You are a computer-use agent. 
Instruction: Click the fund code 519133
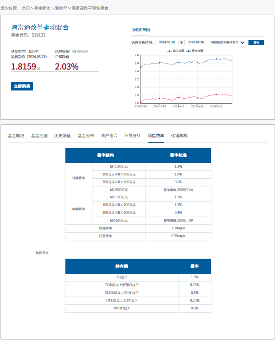point(38,35)
